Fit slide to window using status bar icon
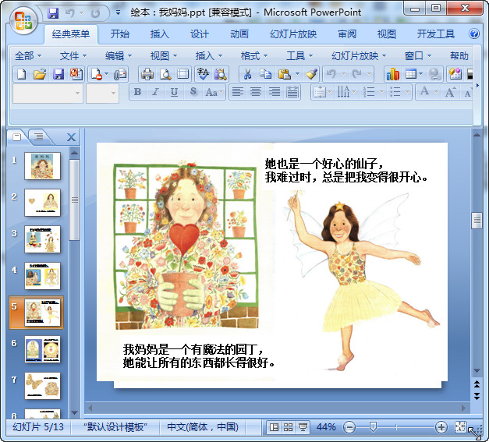 pyautogui.click(x=460, y=427)
